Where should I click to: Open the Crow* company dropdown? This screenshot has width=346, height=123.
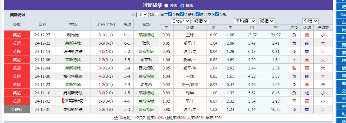(181, 21)
